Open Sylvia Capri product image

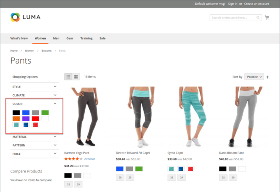pyautogui.click(x=192, y=117)
